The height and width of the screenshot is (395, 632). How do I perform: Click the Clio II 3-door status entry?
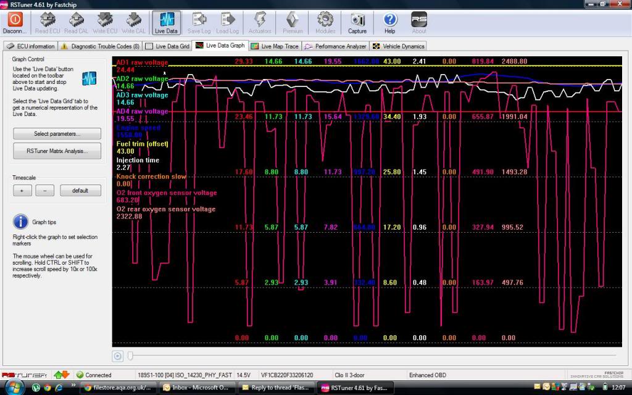tap(349, 375)
